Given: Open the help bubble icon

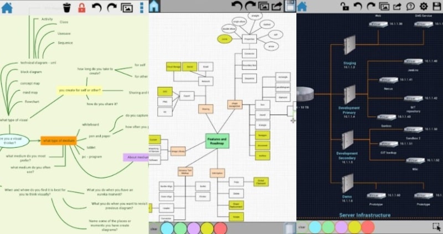Looking at the screenshot, I should (410, 6).
